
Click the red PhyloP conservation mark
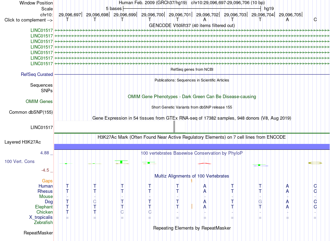(205, 163)
